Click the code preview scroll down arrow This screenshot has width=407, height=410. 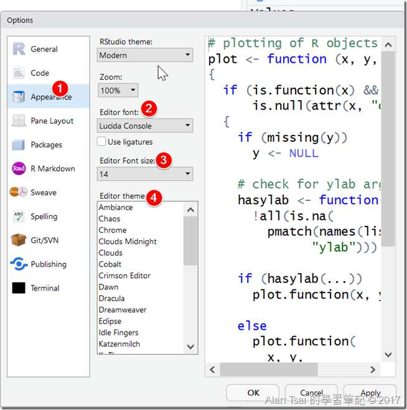click(x=388, y=355)
